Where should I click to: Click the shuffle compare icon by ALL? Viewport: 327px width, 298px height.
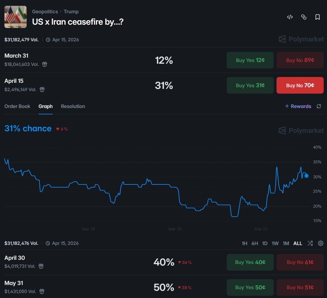(310, 243)
